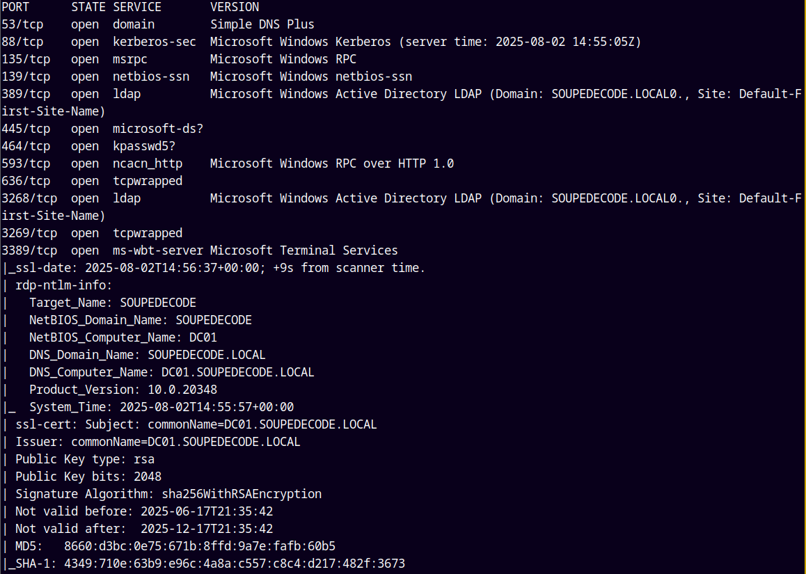The height and width of the screenshot is (574, 806).
Task: Select the 53/tcp port entry
Action: 22,24
